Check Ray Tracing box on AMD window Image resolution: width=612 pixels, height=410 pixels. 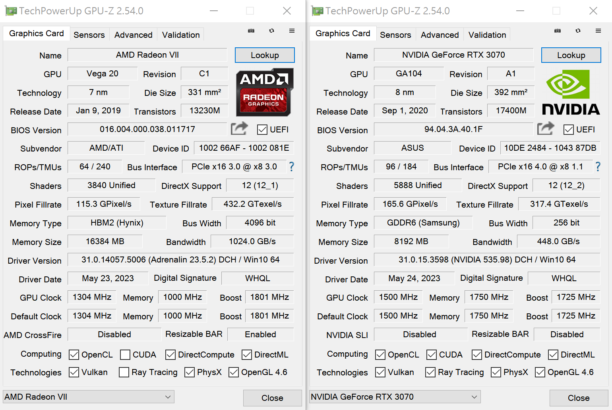point(124,372)
